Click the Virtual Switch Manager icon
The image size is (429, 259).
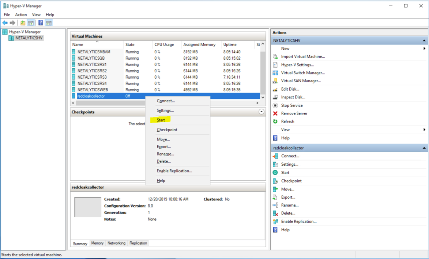click(x=275, y=73)
